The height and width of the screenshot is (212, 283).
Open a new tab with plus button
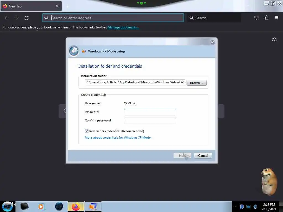click(67, 6)
